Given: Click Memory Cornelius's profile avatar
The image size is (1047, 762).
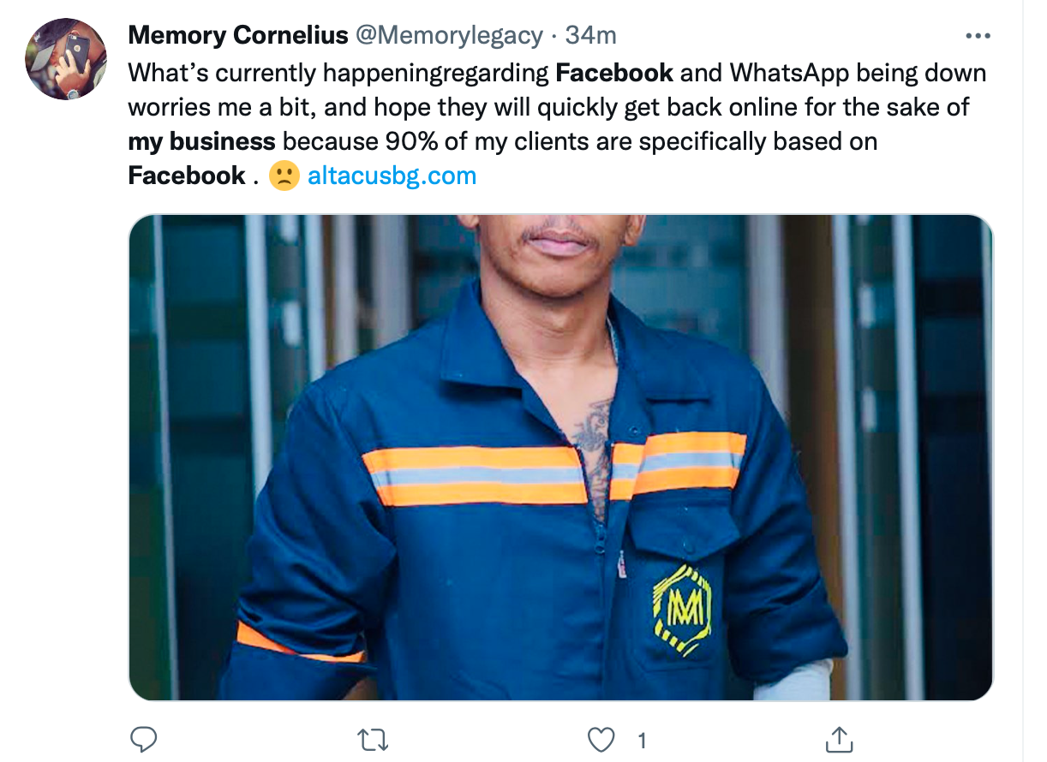Looking at the screenshot, I should (66, 58).
